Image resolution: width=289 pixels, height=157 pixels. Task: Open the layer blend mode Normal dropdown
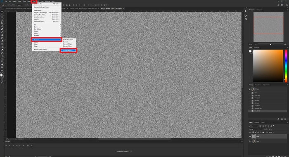click(256, 129)
